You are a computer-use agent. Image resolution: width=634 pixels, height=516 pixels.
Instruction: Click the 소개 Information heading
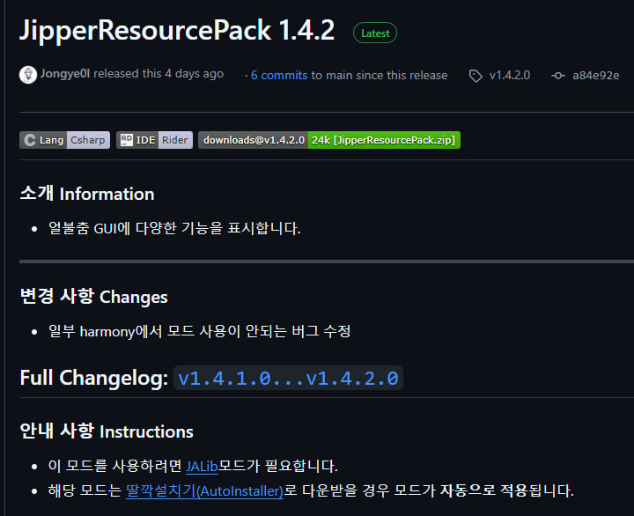[x=87, y=194]
